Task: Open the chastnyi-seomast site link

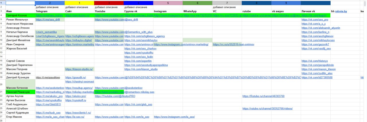Action: [x=79, y=82]
